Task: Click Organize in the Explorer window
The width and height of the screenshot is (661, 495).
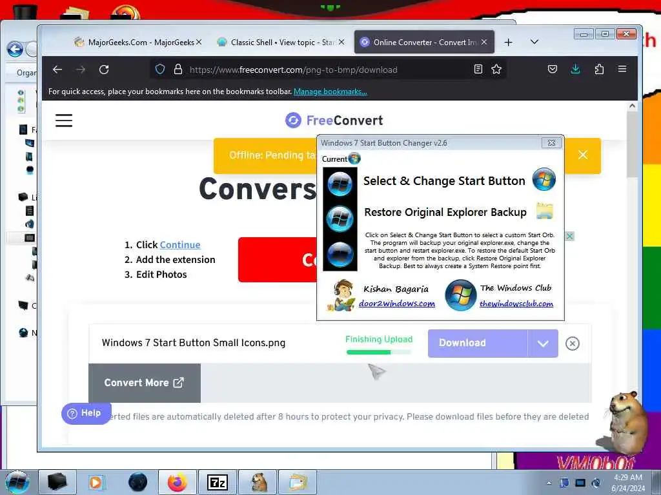Action: 26,73
